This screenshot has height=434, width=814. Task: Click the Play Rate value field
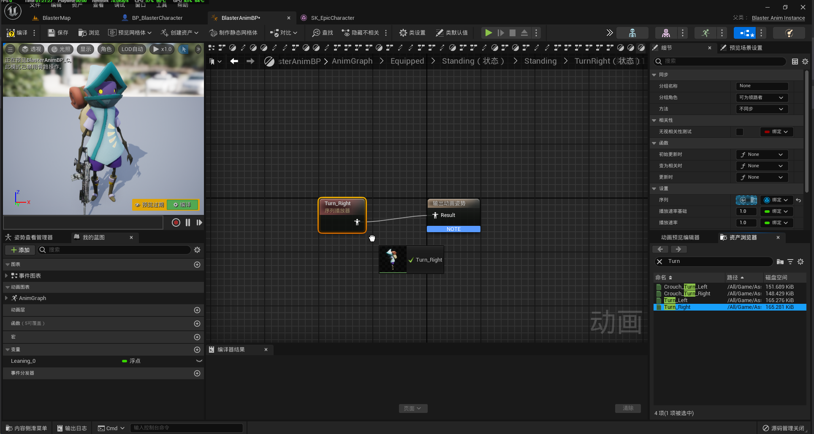746,223
